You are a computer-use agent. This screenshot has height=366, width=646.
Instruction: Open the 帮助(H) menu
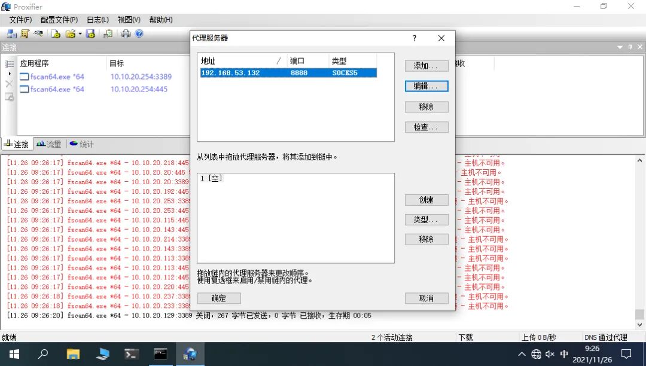pyautogui.click(x=161, y=20)
